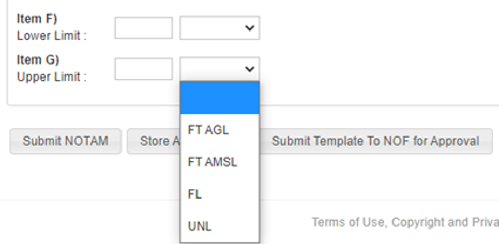Open the Item F unit combo box
This screenshot has height=244, width=499.
[x=220, y=28]
